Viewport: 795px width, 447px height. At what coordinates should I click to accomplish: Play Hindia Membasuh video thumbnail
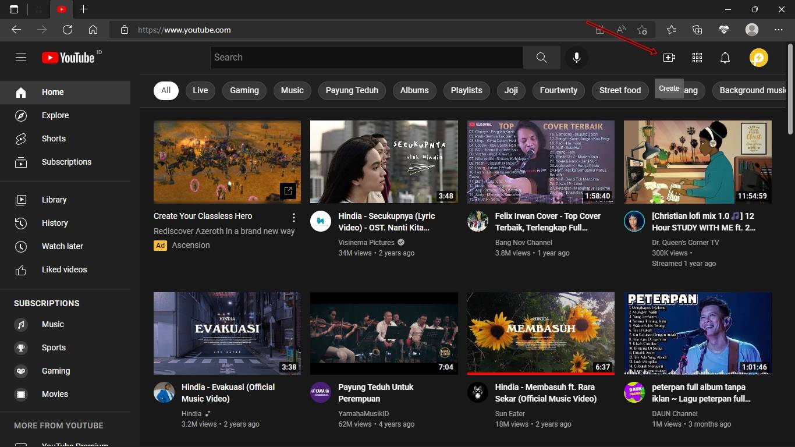541,333
